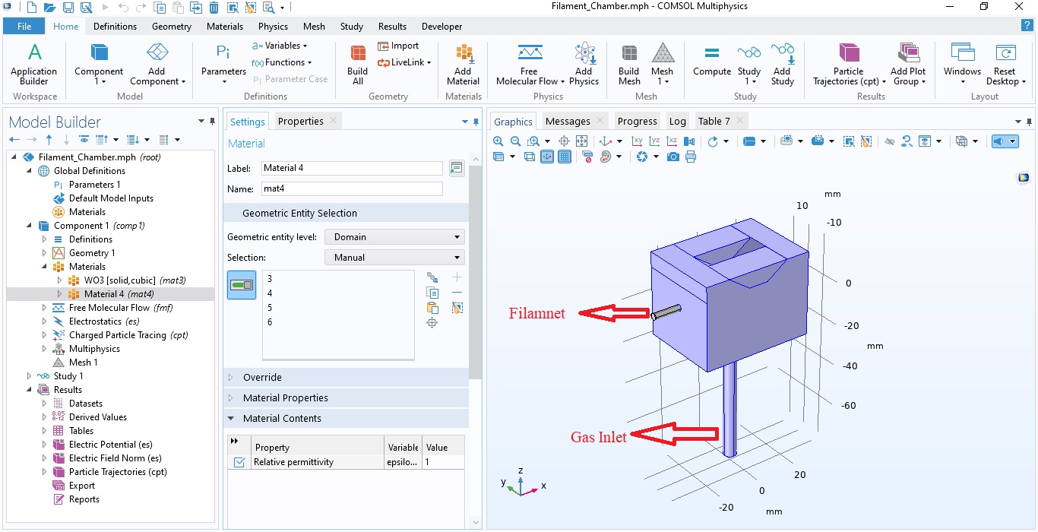Screen dimensions: 1038x532
Task: Toggle the Activate Selection switch
Action: coord(242,285)
